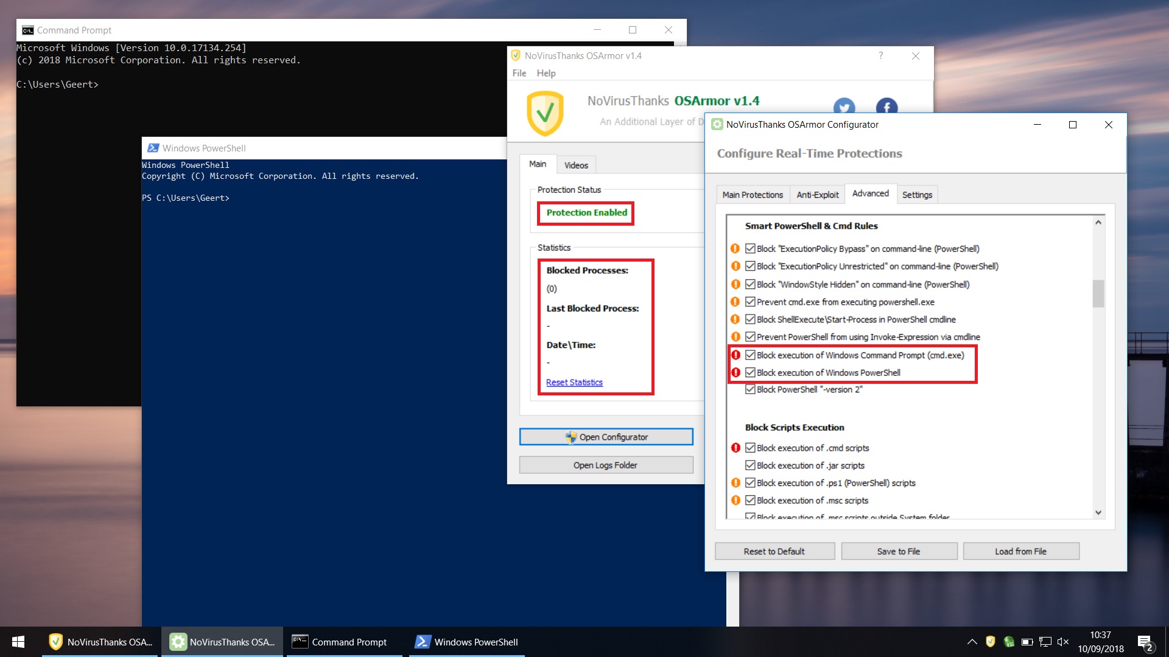The width and height of the screenshot is (1169, 657).
Task: Toggle Block PowerShell "-version 2" checkbox
Action: [750, 390]
